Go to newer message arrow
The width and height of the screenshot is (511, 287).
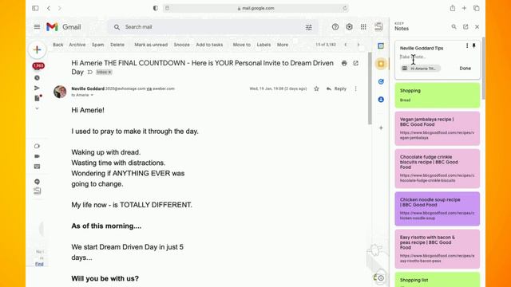pos(346,45)
